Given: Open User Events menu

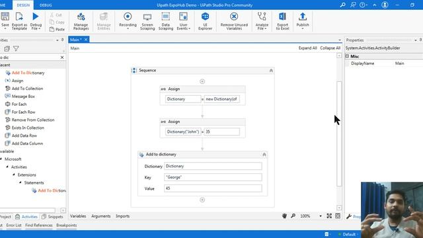Looking at the screenshot, I should 184,21.
